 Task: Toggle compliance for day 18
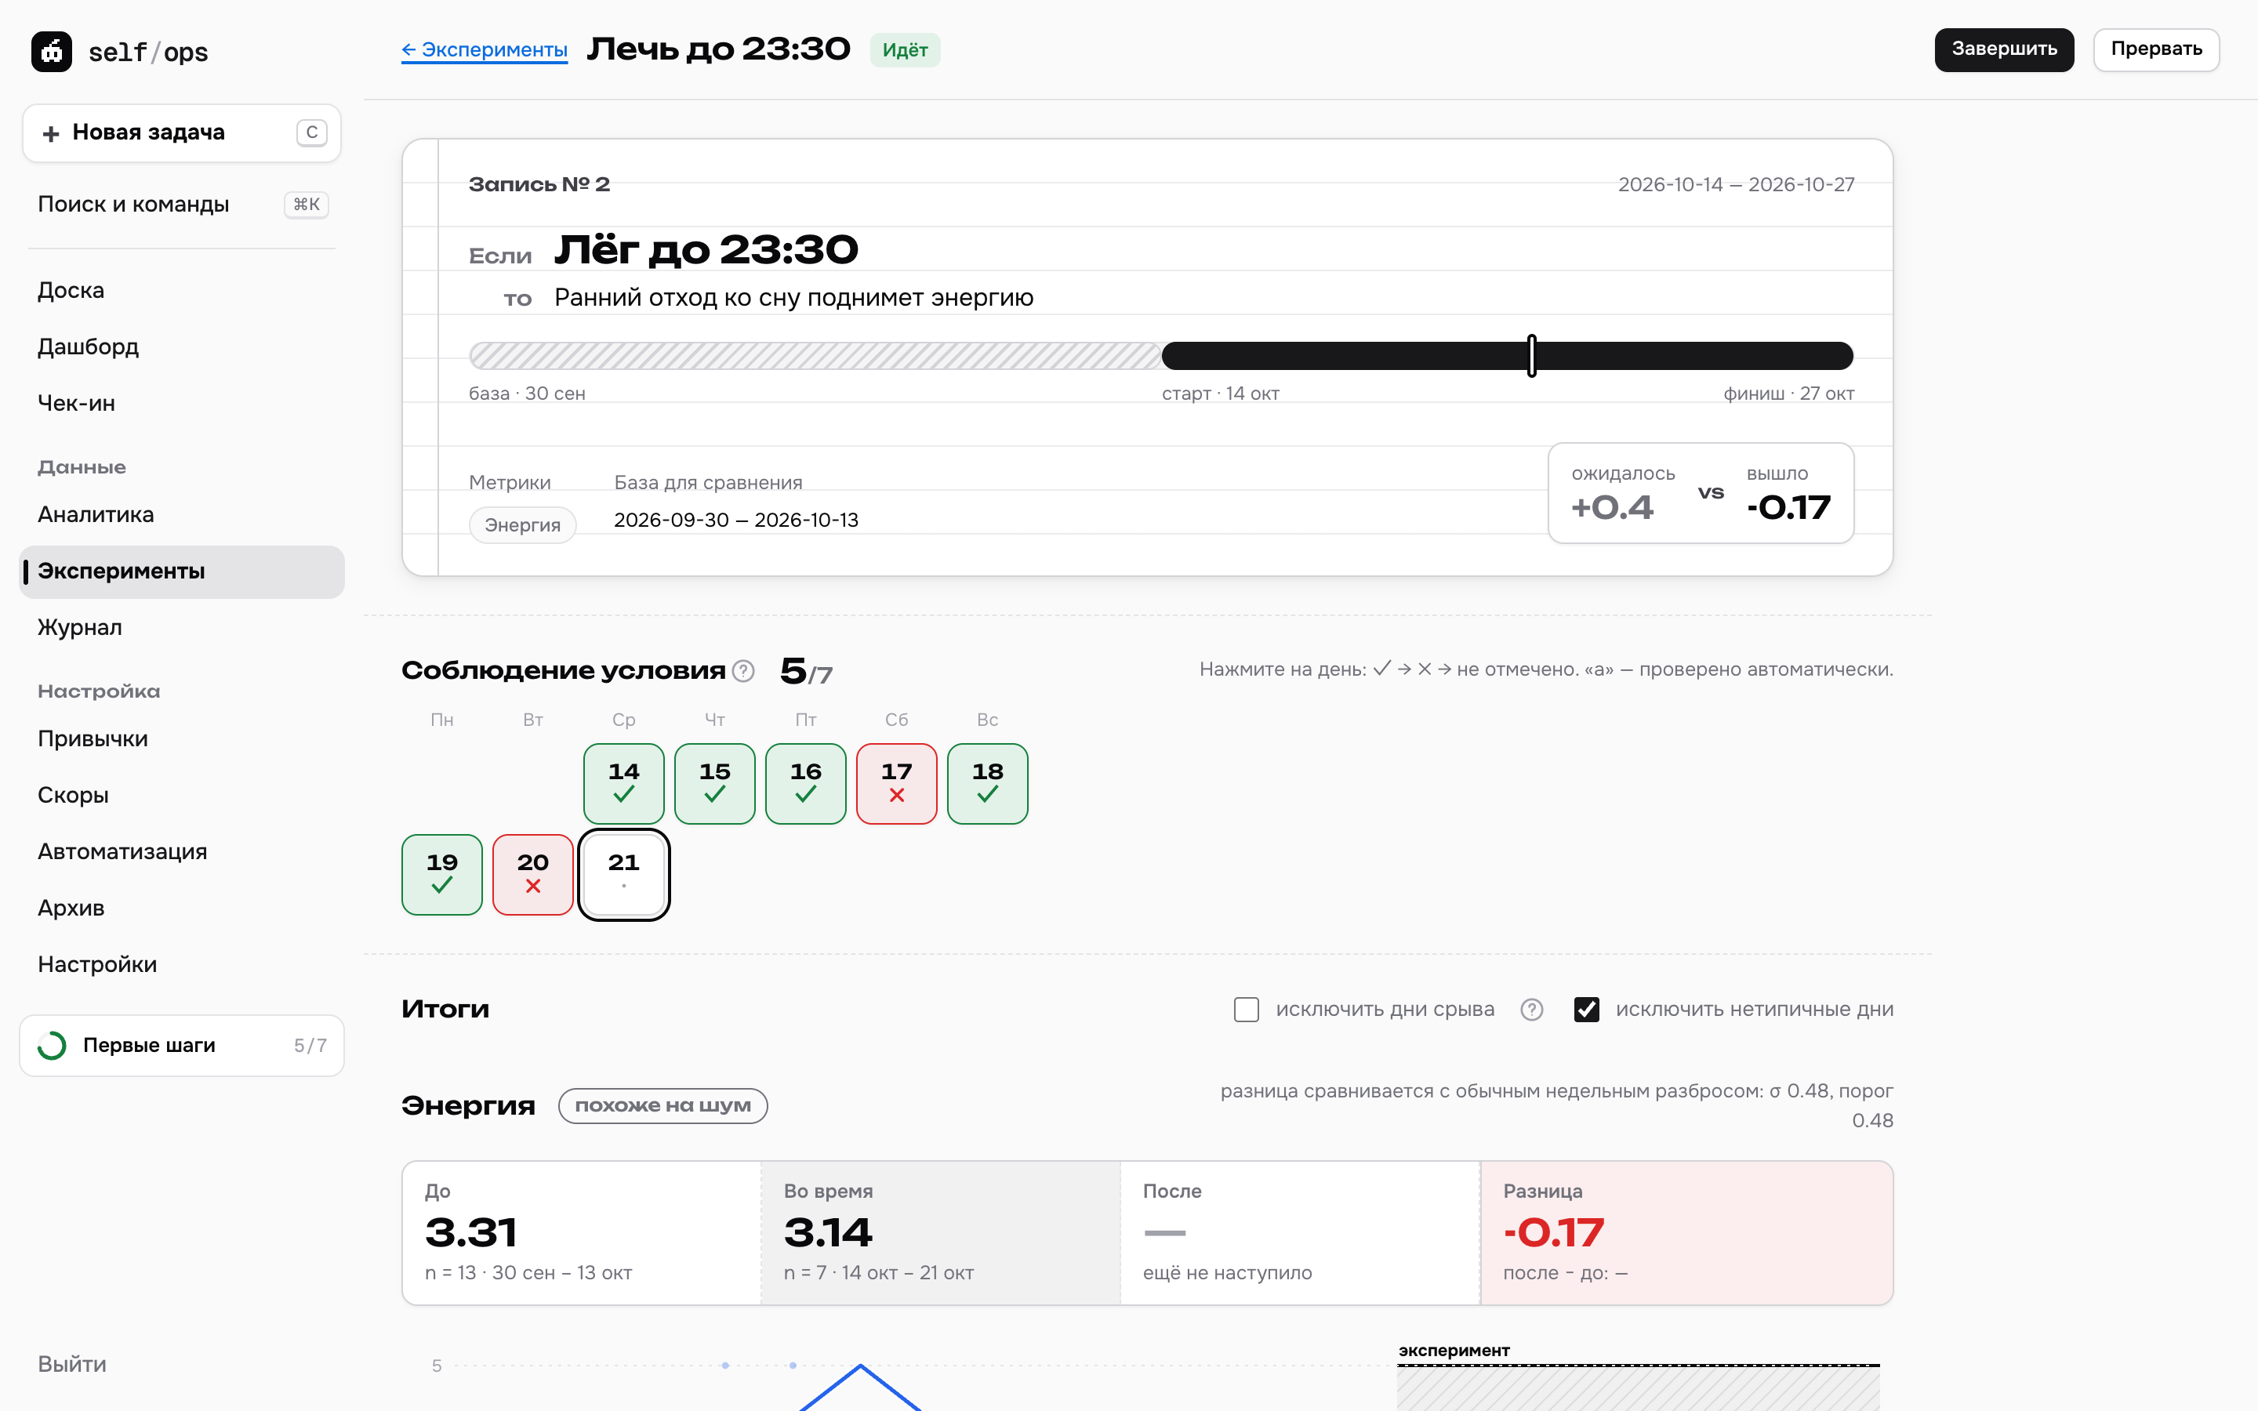[987, 784]
